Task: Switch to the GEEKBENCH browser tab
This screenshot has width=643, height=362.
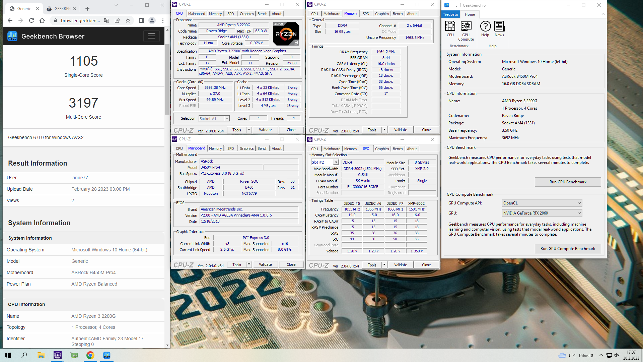Action: click(62, 9)
